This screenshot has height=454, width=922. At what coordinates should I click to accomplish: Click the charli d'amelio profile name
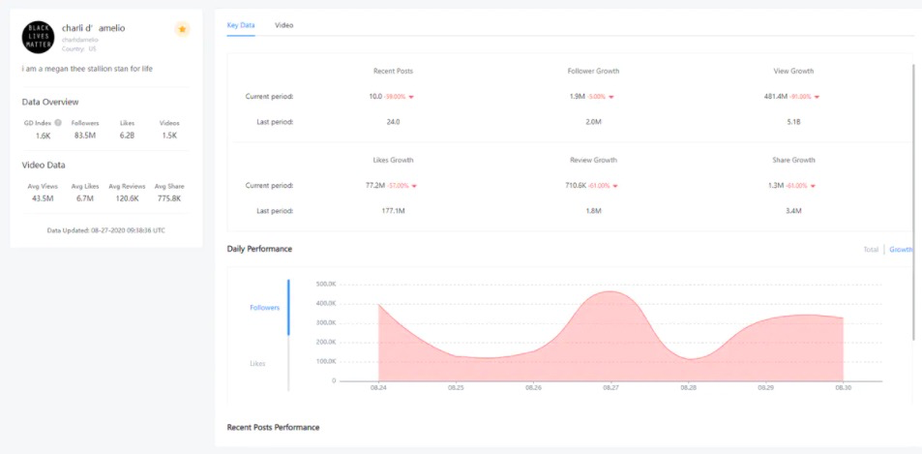[94, 28]
